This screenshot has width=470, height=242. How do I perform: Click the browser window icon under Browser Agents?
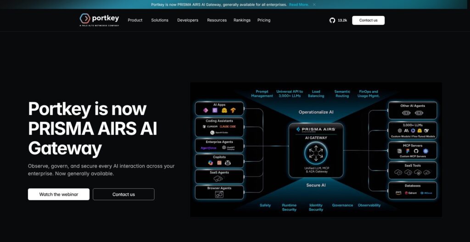[219, 194]
